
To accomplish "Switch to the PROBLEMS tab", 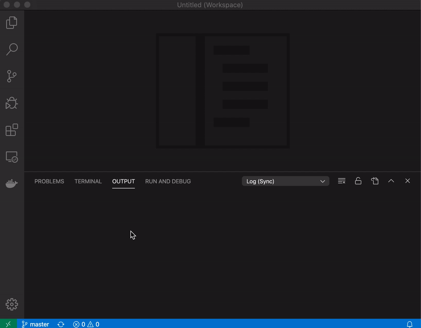I will (49, 181).
